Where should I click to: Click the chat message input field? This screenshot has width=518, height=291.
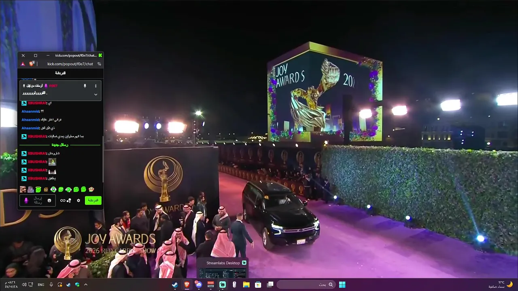38,200
